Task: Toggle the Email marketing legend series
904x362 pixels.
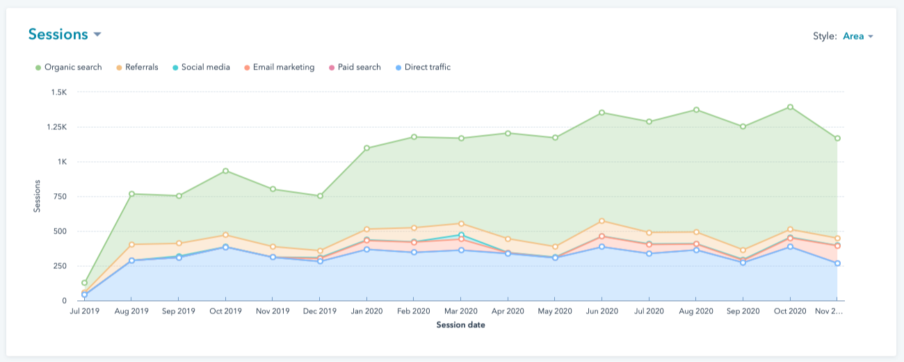Action: click(279, 67)
